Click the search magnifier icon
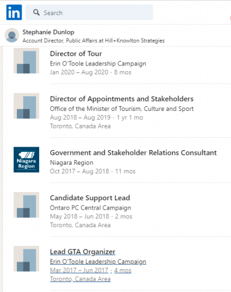231x292 pixels. [x=36, y=12]
